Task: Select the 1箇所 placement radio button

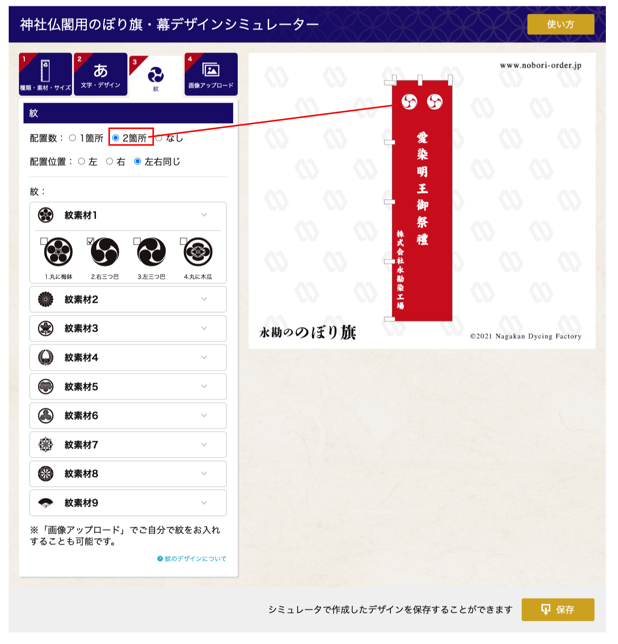Action: pos(72,138)
